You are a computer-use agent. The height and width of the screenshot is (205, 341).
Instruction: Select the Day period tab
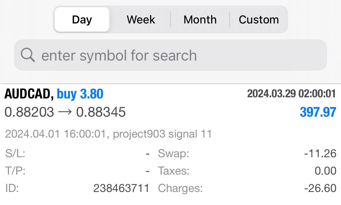coord(82,20)
